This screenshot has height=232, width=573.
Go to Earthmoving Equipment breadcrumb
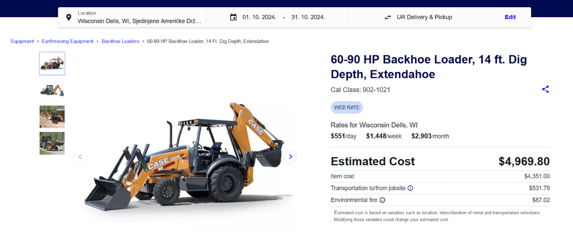pyautogui.click(x=67, y=42)
